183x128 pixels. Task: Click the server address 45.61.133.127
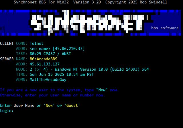[x=45, y=64]
